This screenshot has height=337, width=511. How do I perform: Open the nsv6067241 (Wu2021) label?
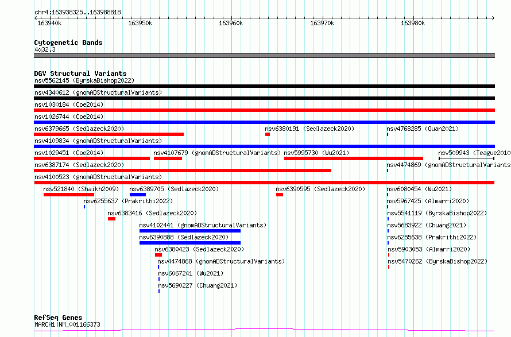coord(191,273)
